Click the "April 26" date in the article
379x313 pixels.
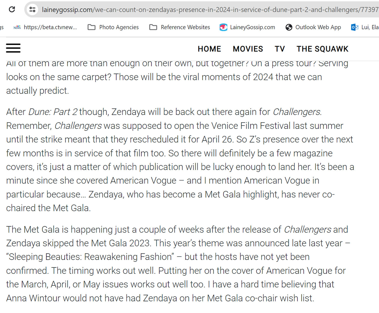click(x=217, y=139)
